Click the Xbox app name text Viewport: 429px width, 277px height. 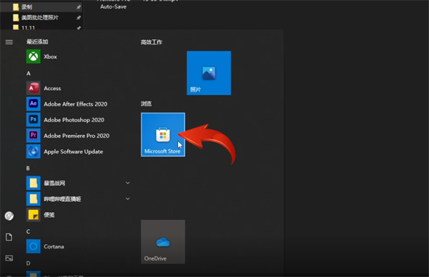(x=50, y=56)
